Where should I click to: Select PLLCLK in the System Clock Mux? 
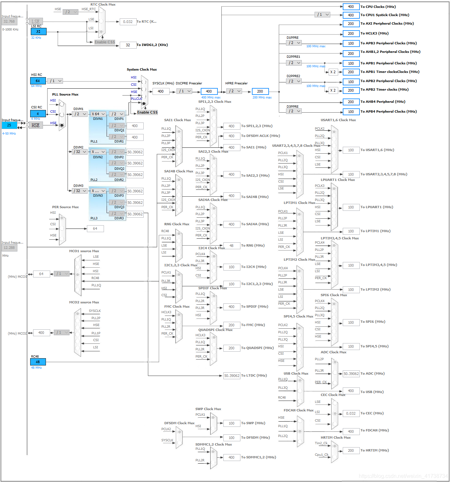click(x=144, y=103)
